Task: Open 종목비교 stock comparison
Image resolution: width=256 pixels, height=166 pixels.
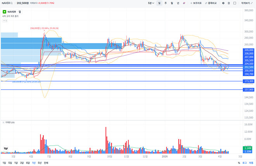Action: [x=211, y=3]
